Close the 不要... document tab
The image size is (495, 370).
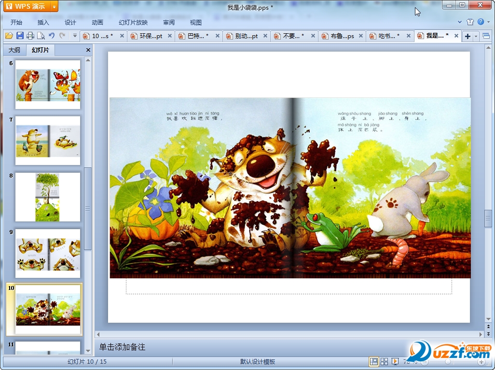point(313,36)
